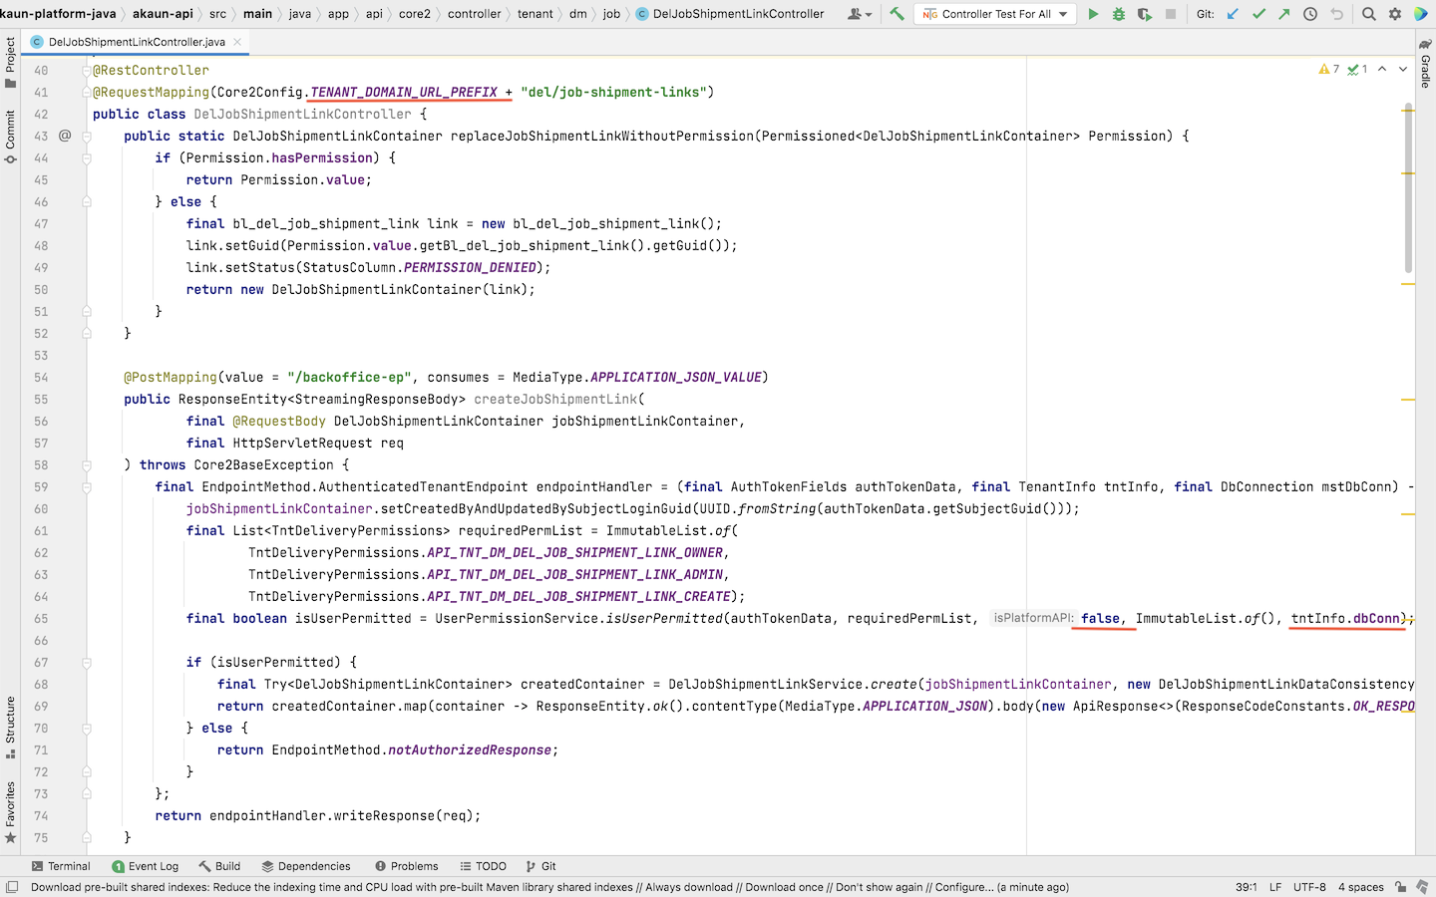Click Git push green arrow icon
1436x897 pixels.
[x=1283, y=14]
